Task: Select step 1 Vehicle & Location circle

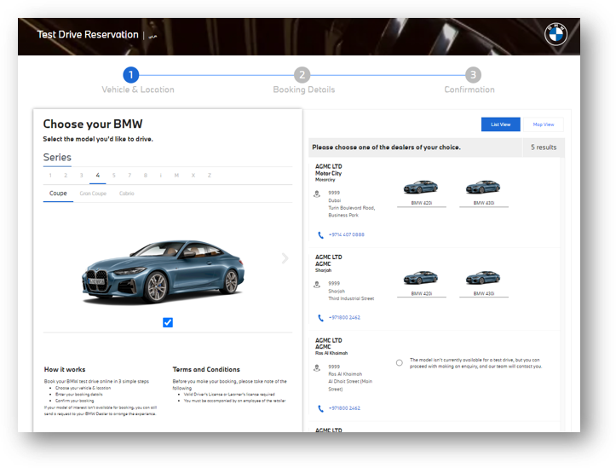Action: (x=131, y=75)
